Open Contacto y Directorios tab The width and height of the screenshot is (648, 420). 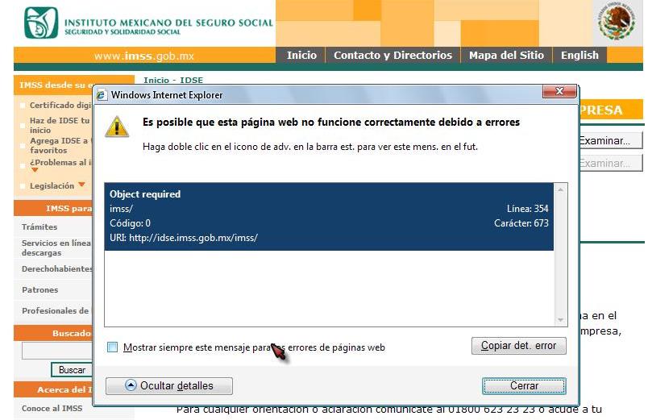coord(393,55)
